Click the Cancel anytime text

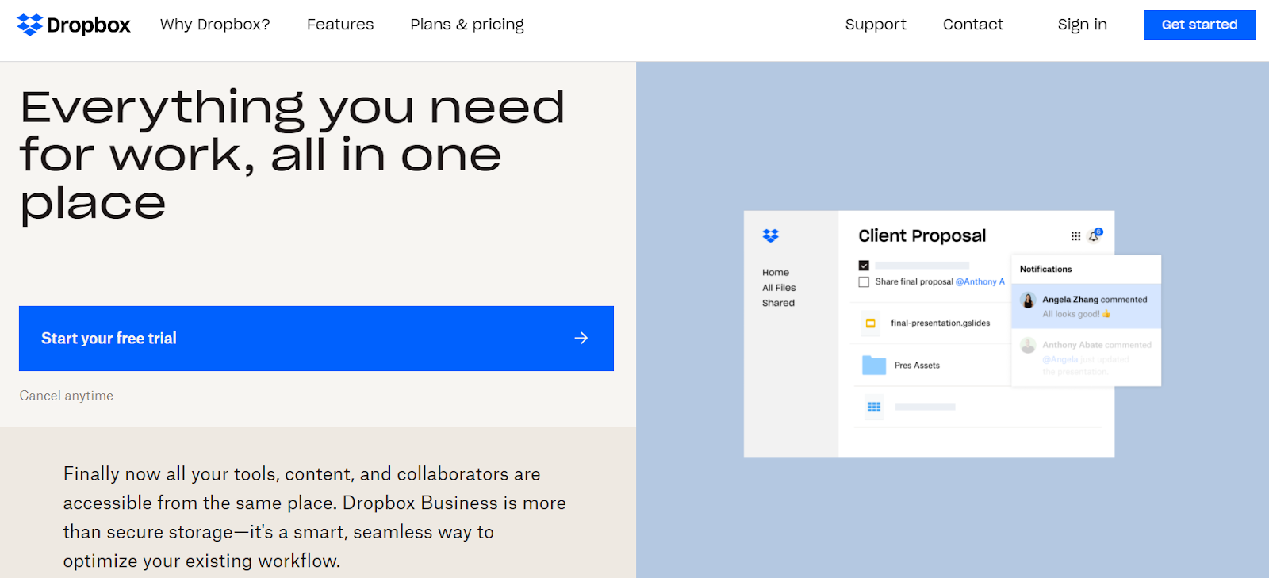[x=67, y=396]
